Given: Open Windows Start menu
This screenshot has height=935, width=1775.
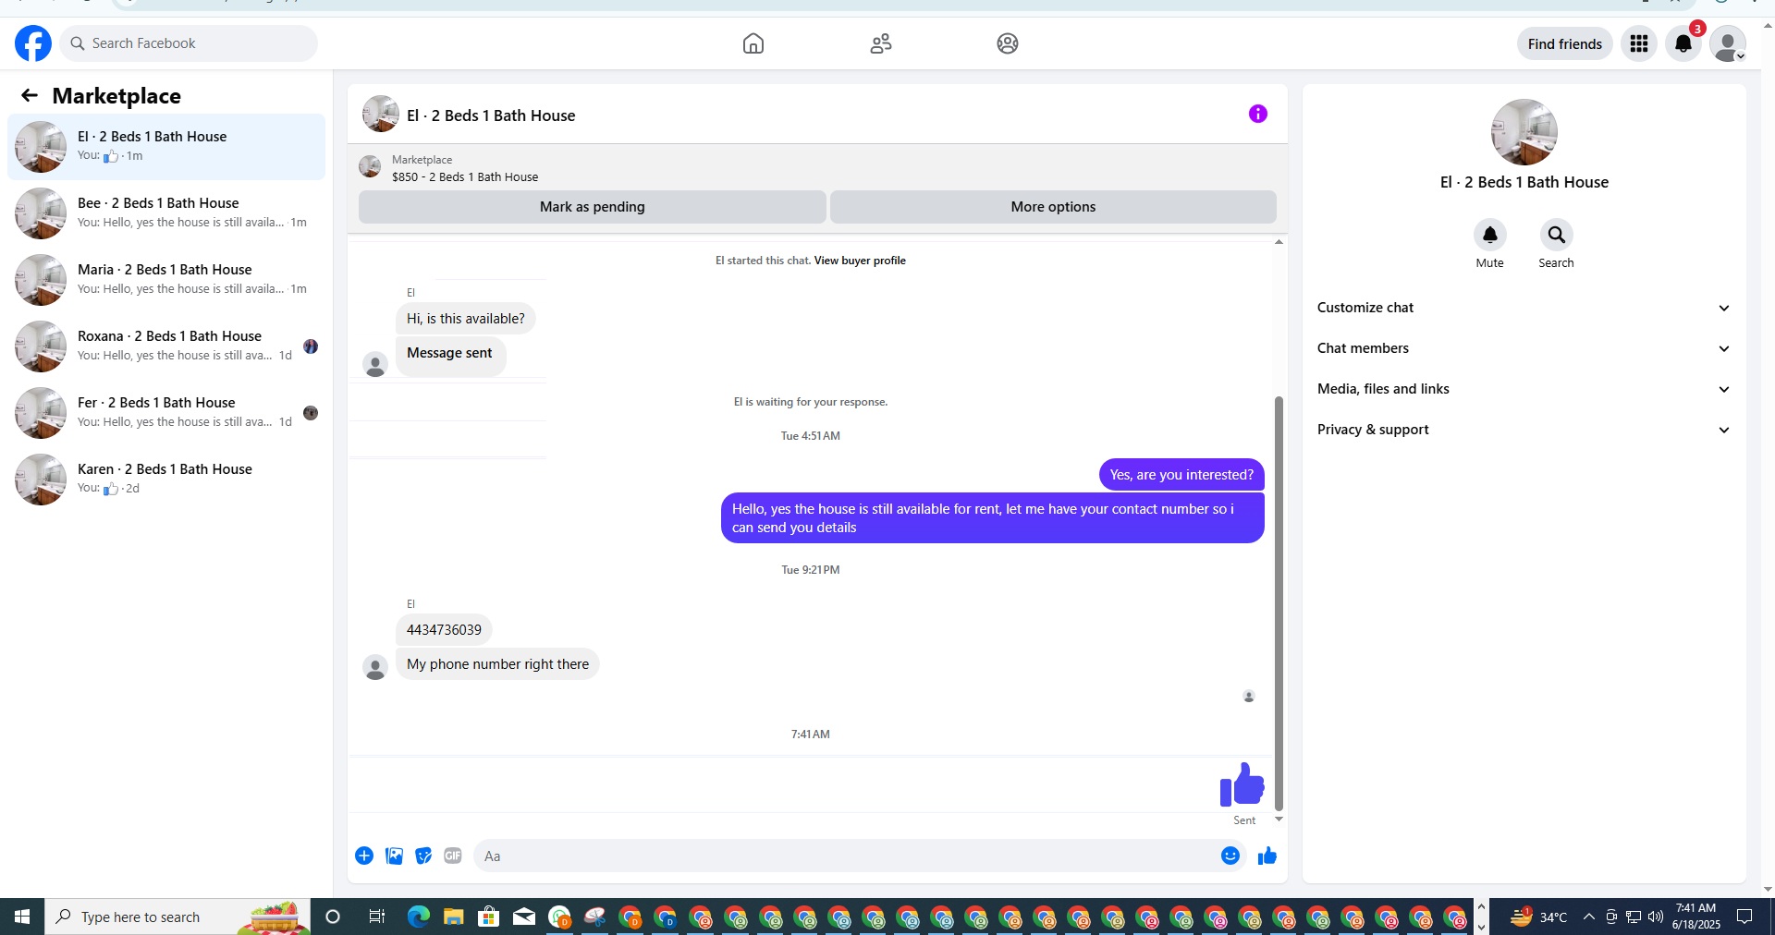Looking at the screenshot, I should tap(22, 917).
